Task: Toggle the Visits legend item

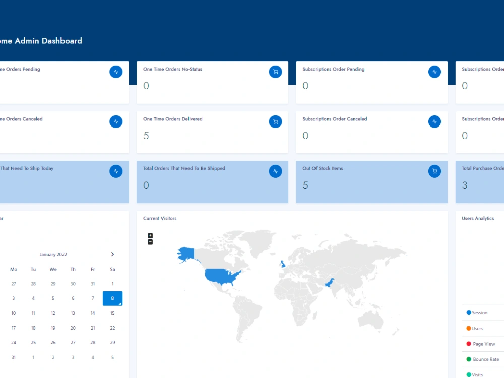Action: pos(475,375)
